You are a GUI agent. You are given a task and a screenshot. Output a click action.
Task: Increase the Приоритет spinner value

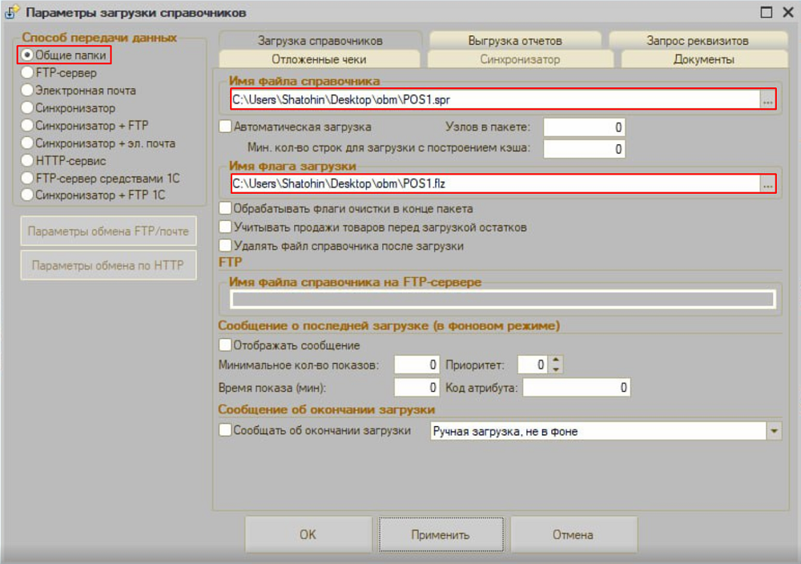[557, 361]
